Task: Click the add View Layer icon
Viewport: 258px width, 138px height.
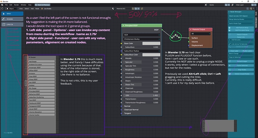Action: point(253,5)
